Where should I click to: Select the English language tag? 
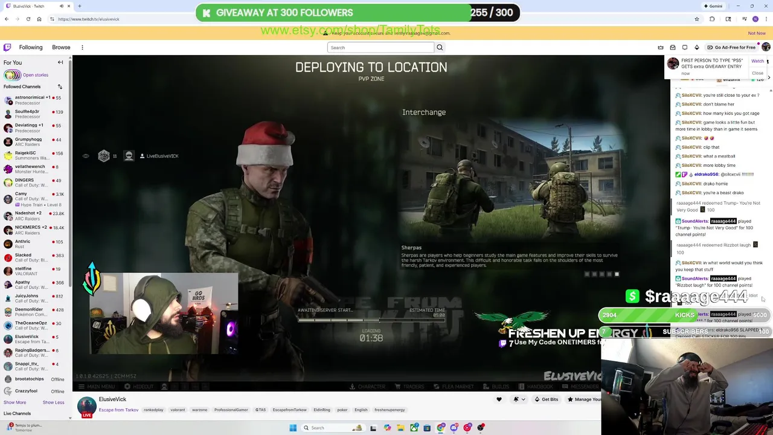point(361,410)
